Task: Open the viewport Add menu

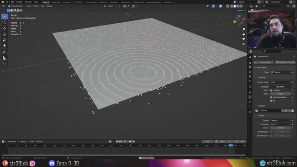Action: pos(42,6)
